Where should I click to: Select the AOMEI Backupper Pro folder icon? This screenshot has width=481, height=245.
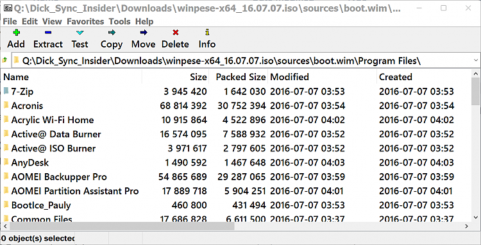(x=6, y=176)
